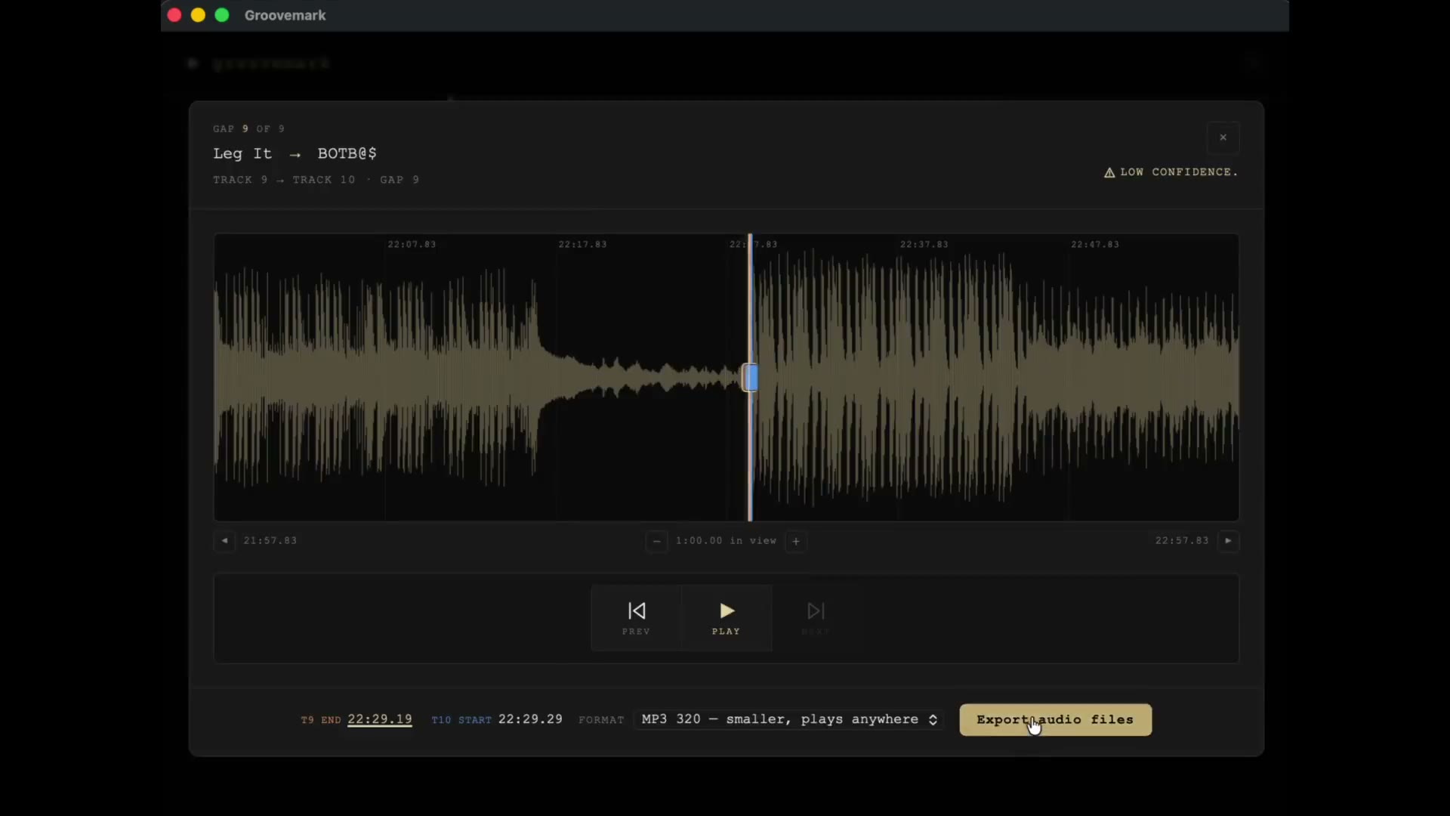This screenshot has height=816, width=1450.
Task: Shift the waveform view earlier with left arrow
Action: coord(224,541)
